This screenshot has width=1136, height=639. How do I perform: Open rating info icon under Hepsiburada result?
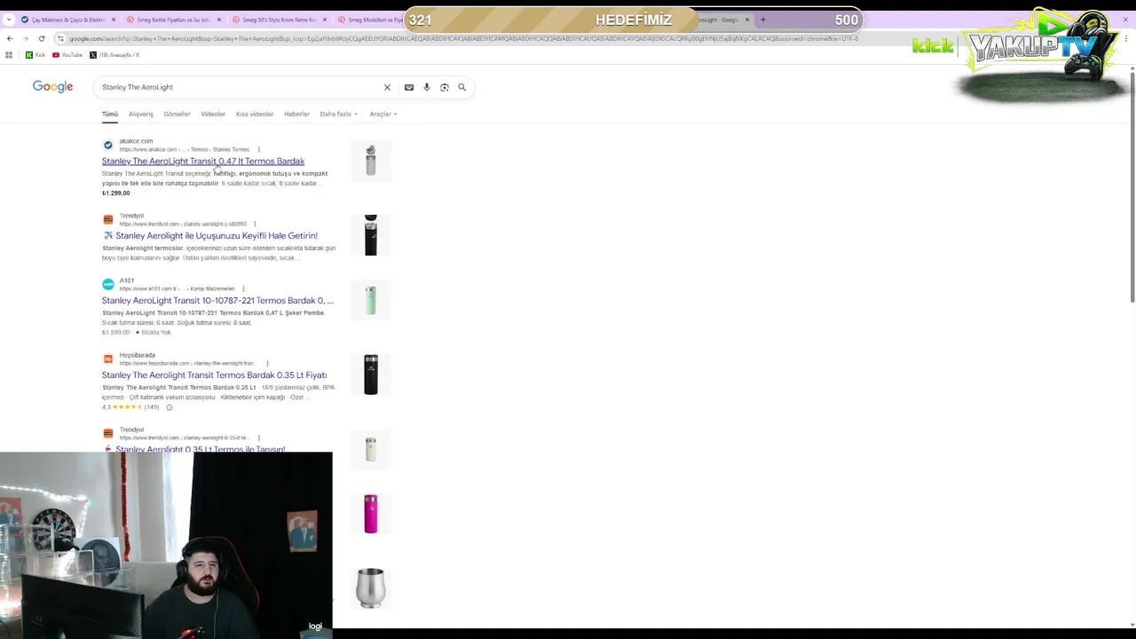tap(169, 407)
